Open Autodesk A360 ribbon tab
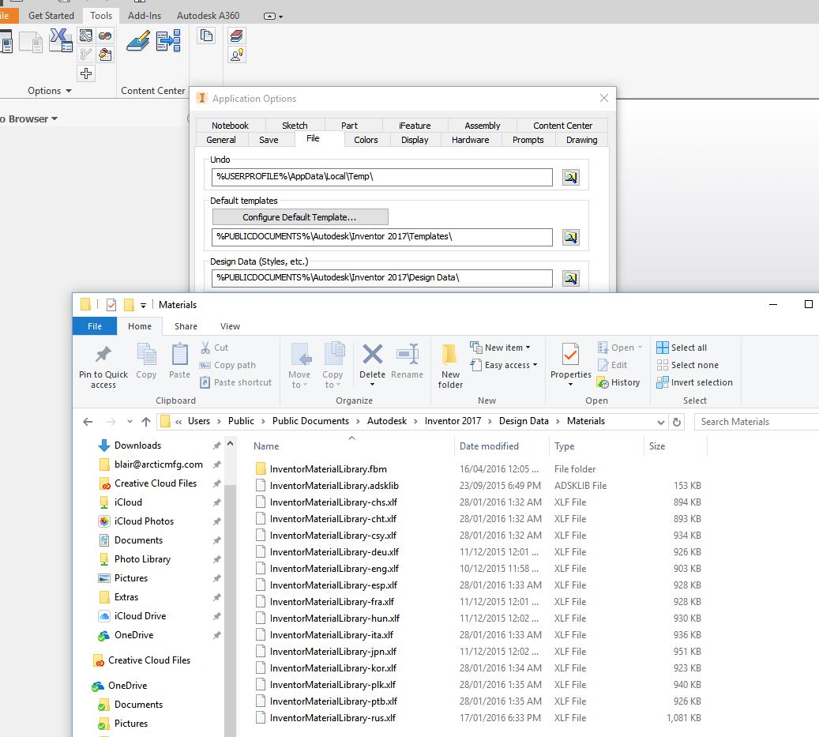Screen dimensions: 819x737 click(x=208, y=16)
